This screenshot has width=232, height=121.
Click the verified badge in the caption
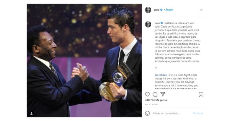coord(162,23)
